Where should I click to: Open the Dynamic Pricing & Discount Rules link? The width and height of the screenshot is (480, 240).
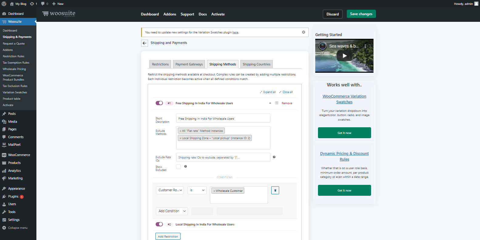coord(344,156)
